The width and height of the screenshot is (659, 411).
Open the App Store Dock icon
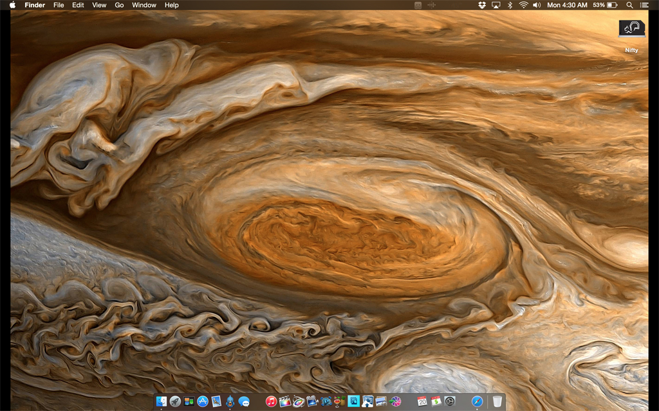(x=203, y=401)
